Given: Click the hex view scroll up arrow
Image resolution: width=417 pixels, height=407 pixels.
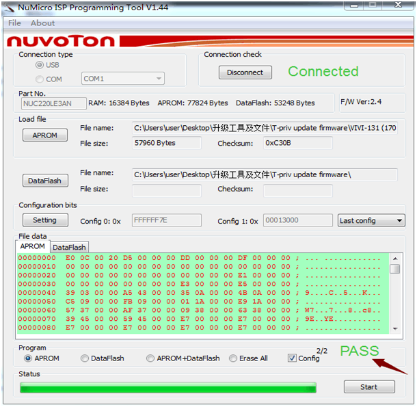Looking at the screenshot, I should coord(395,259).
